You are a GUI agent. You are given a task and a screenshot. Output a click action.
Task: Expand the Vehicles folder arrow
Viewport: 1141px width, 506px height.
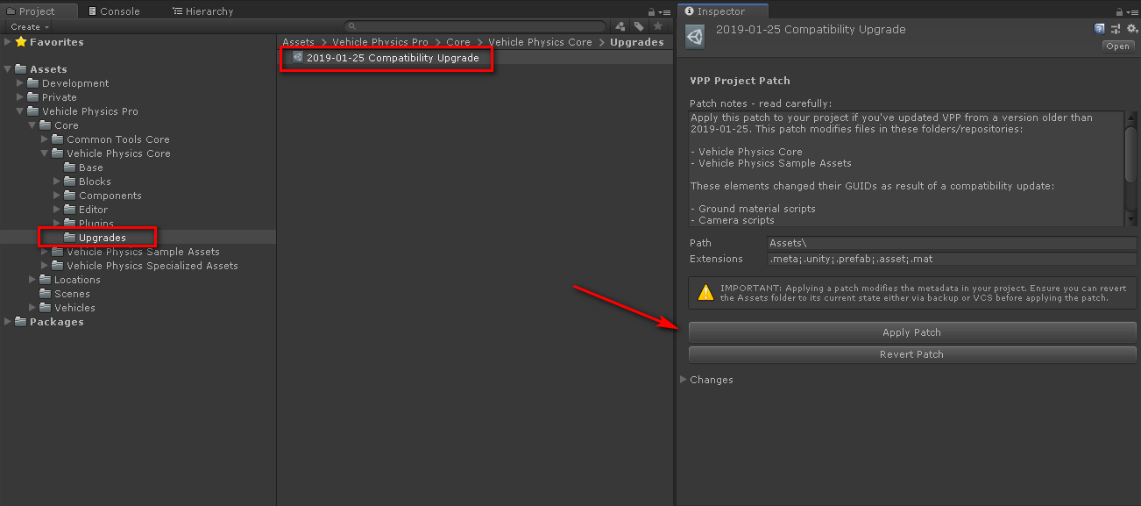click(x=32, y=308)
